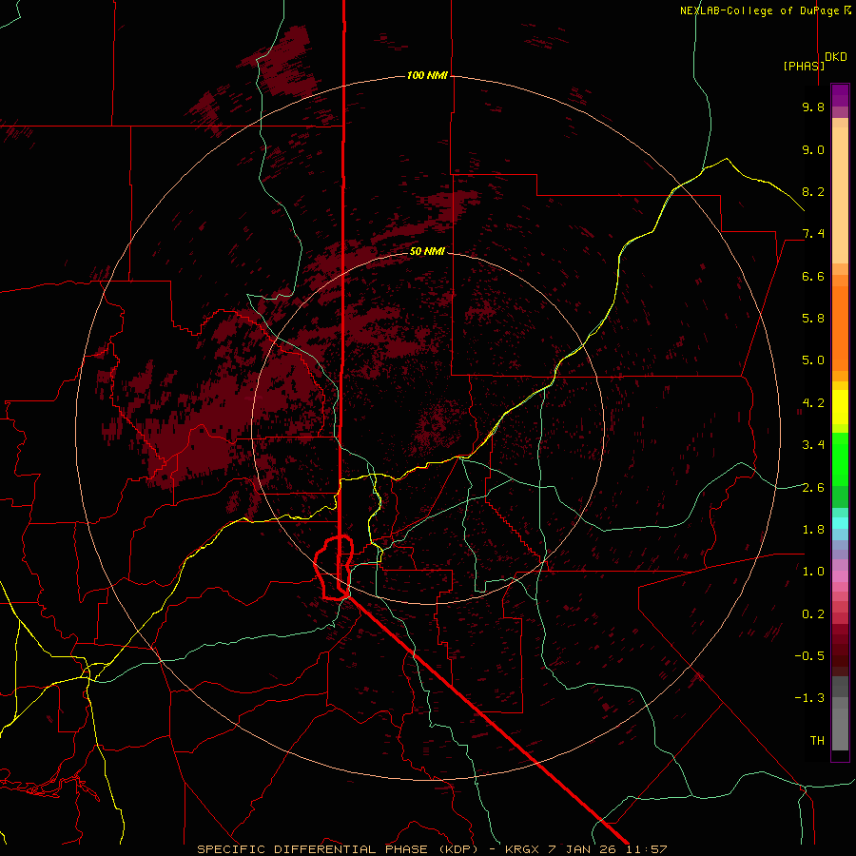Screen dimensions: 856x856
Task: Click the 1.0 value on color scale
Action: click(813, 572)
